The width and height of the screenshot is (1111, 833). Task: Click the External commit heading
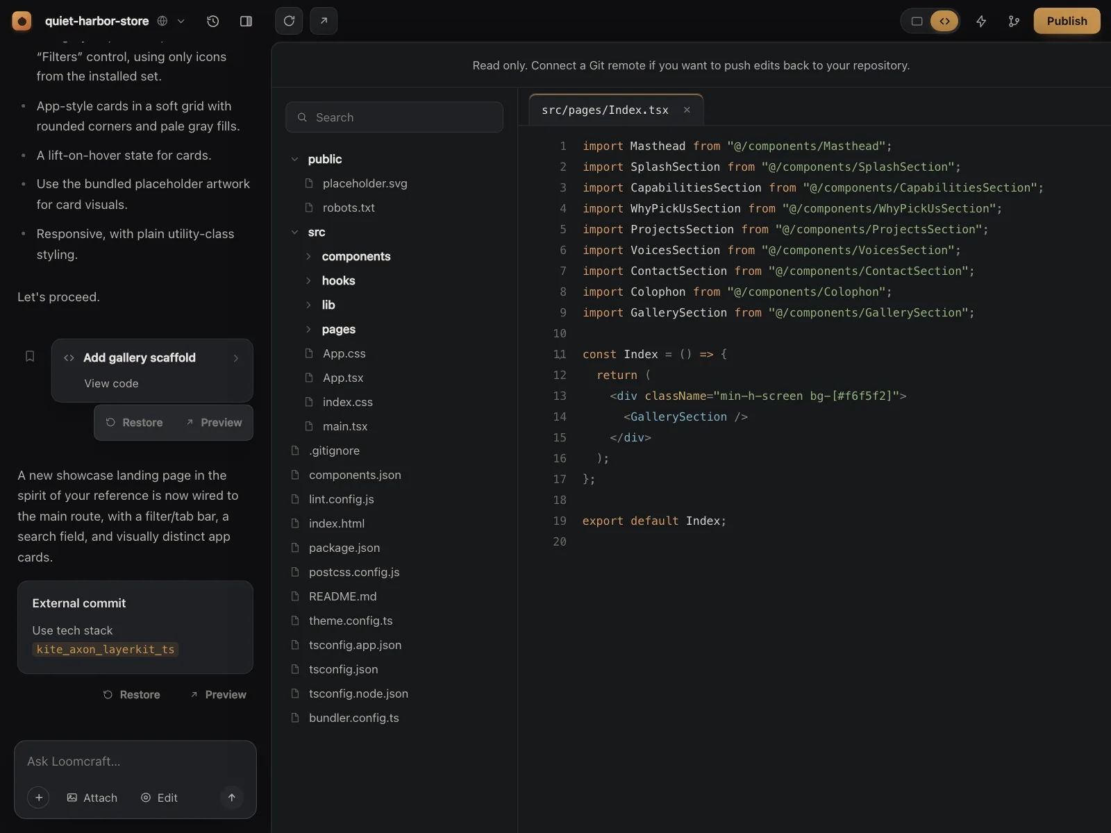coord(79,603)
